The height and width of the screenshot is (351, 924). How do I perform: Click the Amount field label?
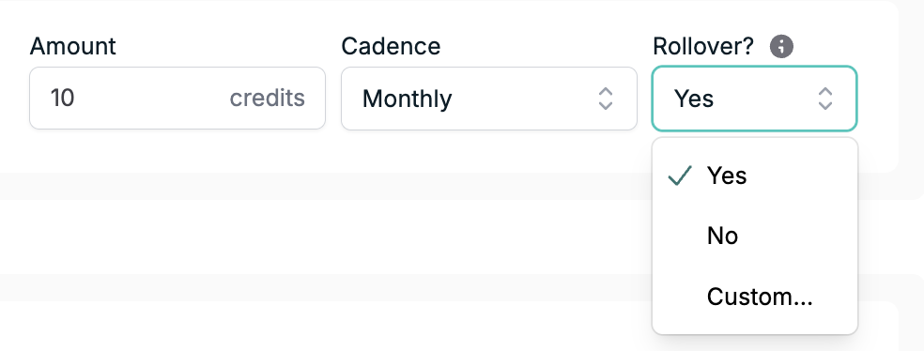(x=73, y=46)
